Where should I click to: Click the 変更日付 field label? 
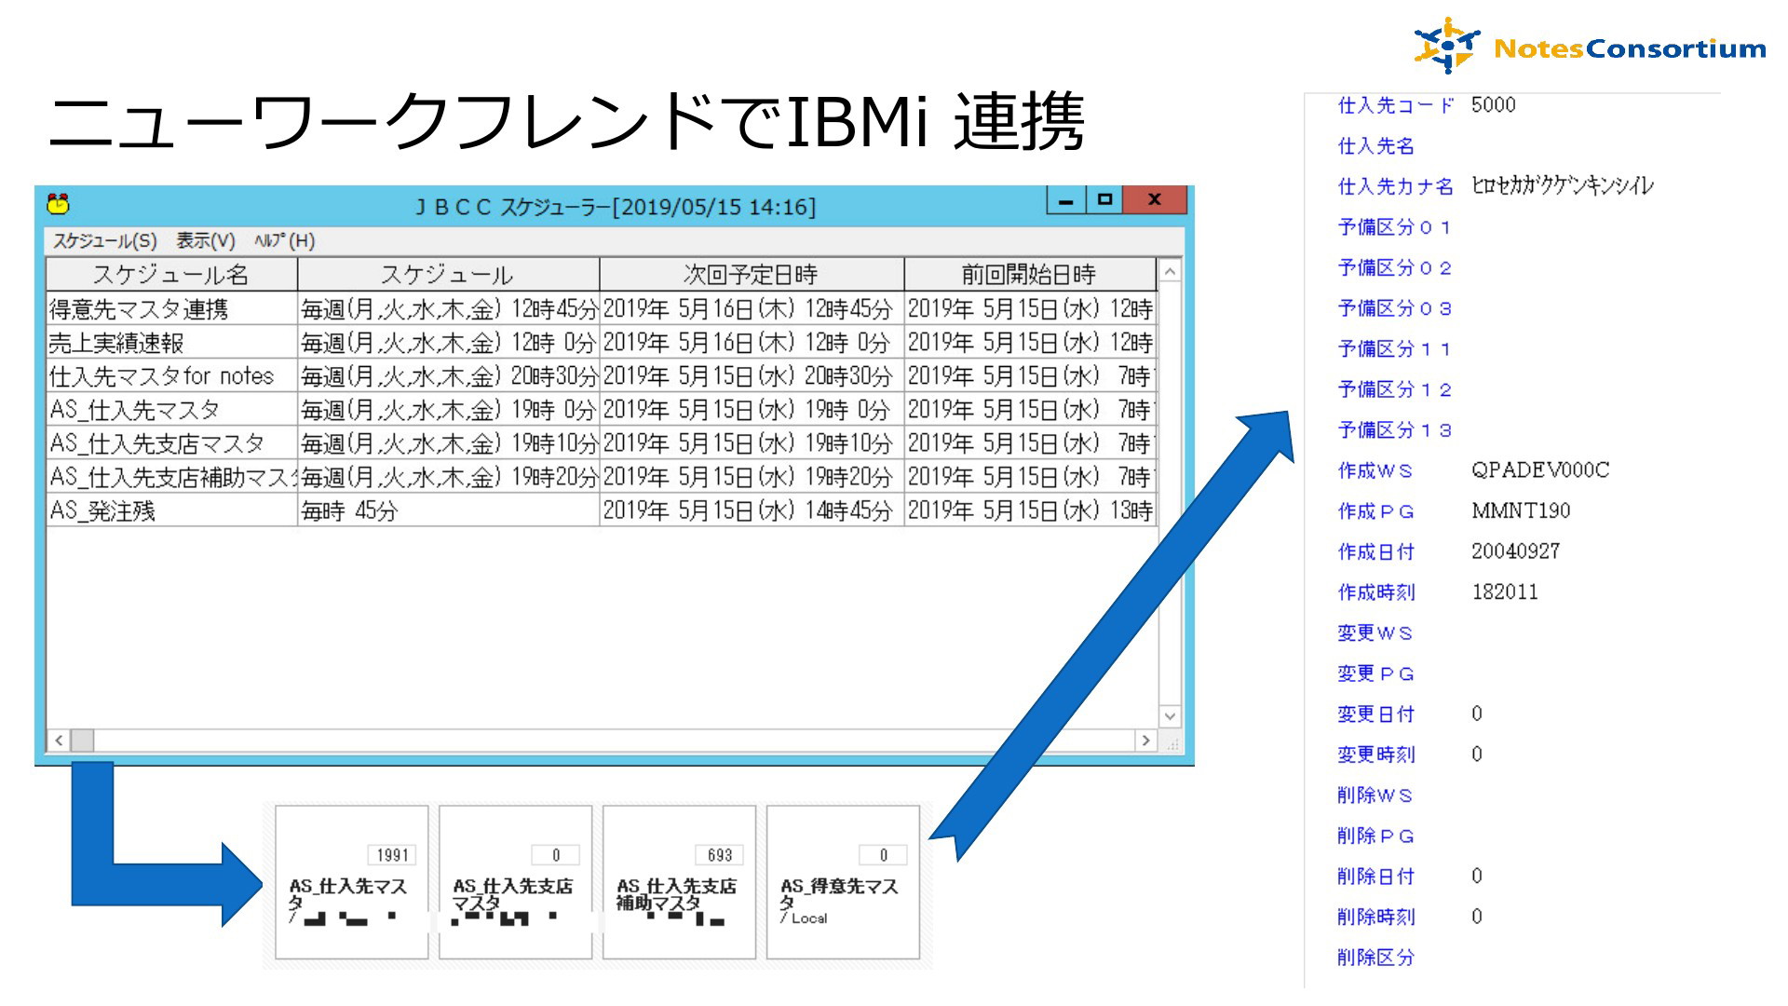pyautogui.click(x=1376, y=714)
